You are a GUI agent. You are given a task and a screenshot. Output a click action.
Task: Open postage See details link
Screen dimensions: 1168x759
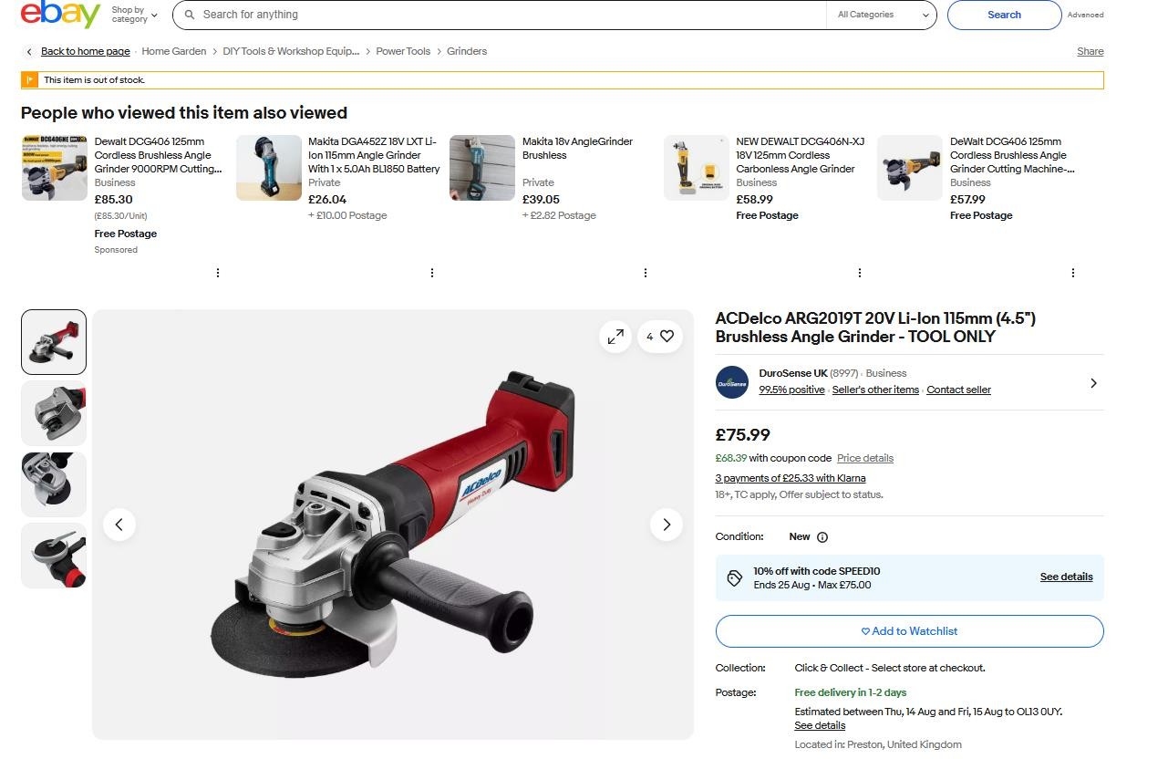820,725
